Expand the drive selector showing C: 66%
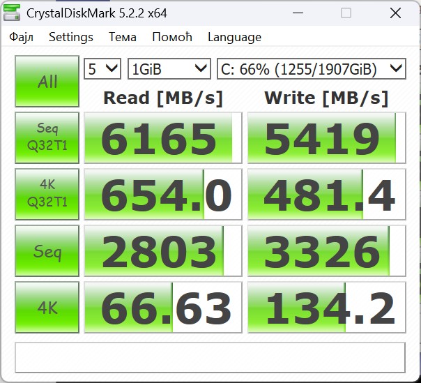The image size is (421, 383). coord(312,69)
